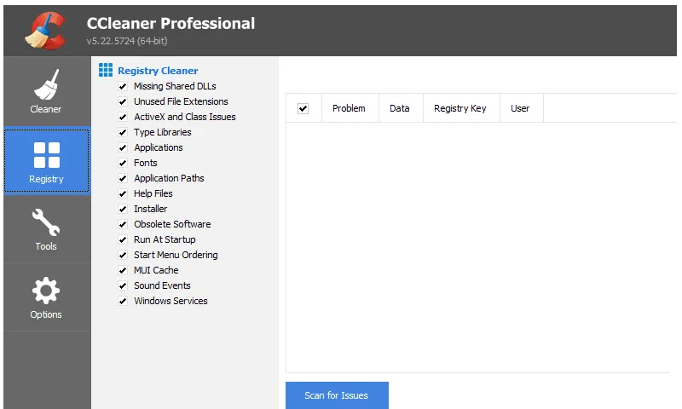Open the Cleaner section broom icon
The image size is (682, 409).
click(46, 84)
